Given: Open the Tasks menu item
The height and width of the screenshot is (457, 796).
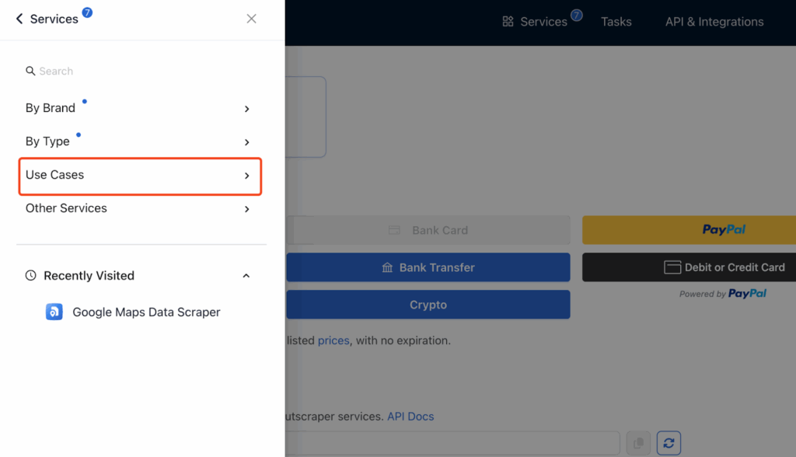Looking at the screenshot, I should tap(616, 22).
